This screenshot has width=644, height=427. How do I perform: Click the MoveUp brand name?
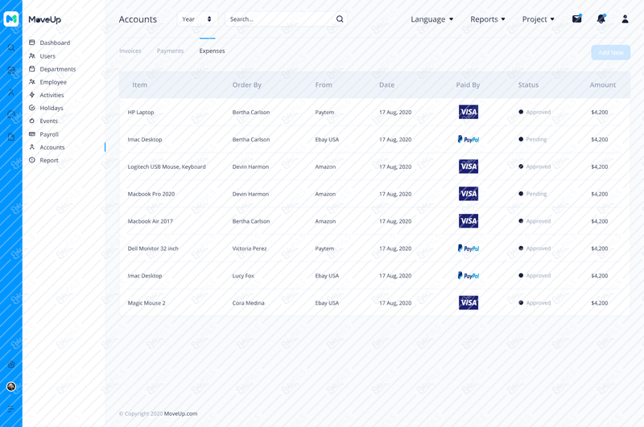tap(45, 19)
